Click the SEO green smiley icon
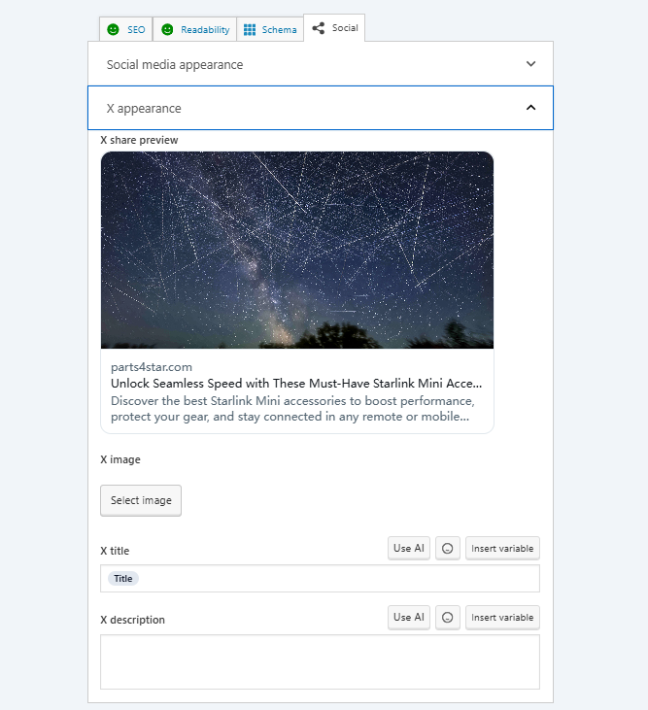Screen dimensions: 648x710 point(114,30)
